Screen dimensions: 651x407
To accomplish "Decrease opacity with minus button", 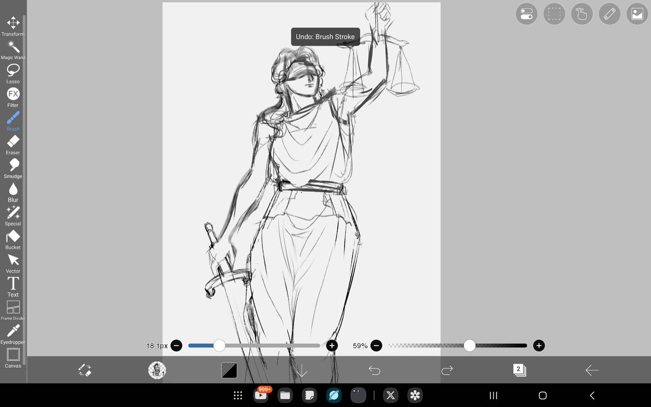I will tap(376, 345).
